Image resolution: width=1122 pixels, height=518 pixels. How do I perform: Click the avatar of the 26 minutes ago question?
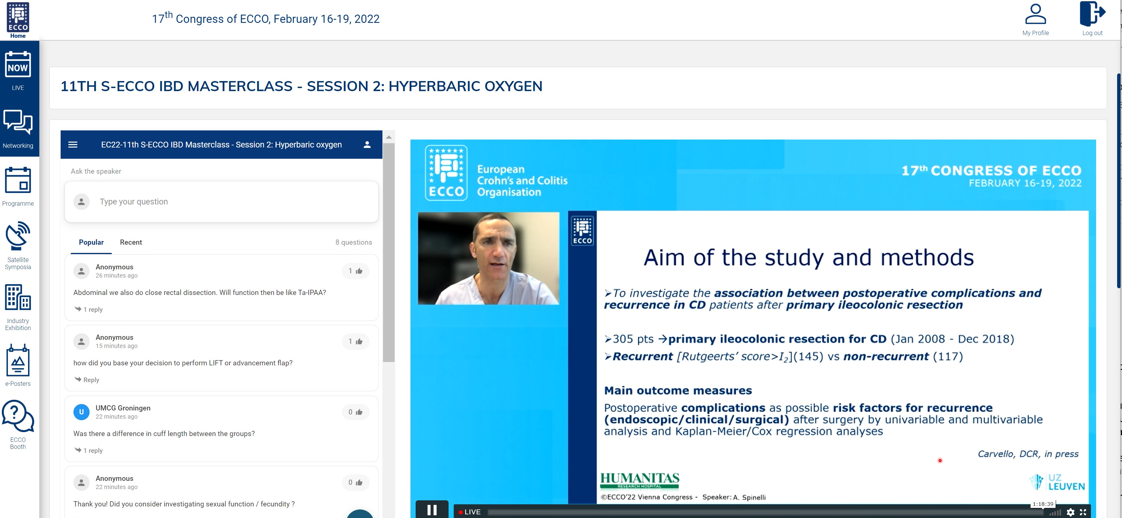point(81,271)
